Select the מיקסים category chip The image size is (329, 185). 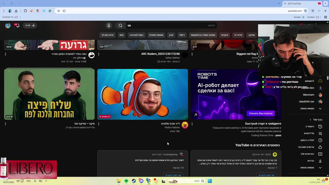point(225,35)
